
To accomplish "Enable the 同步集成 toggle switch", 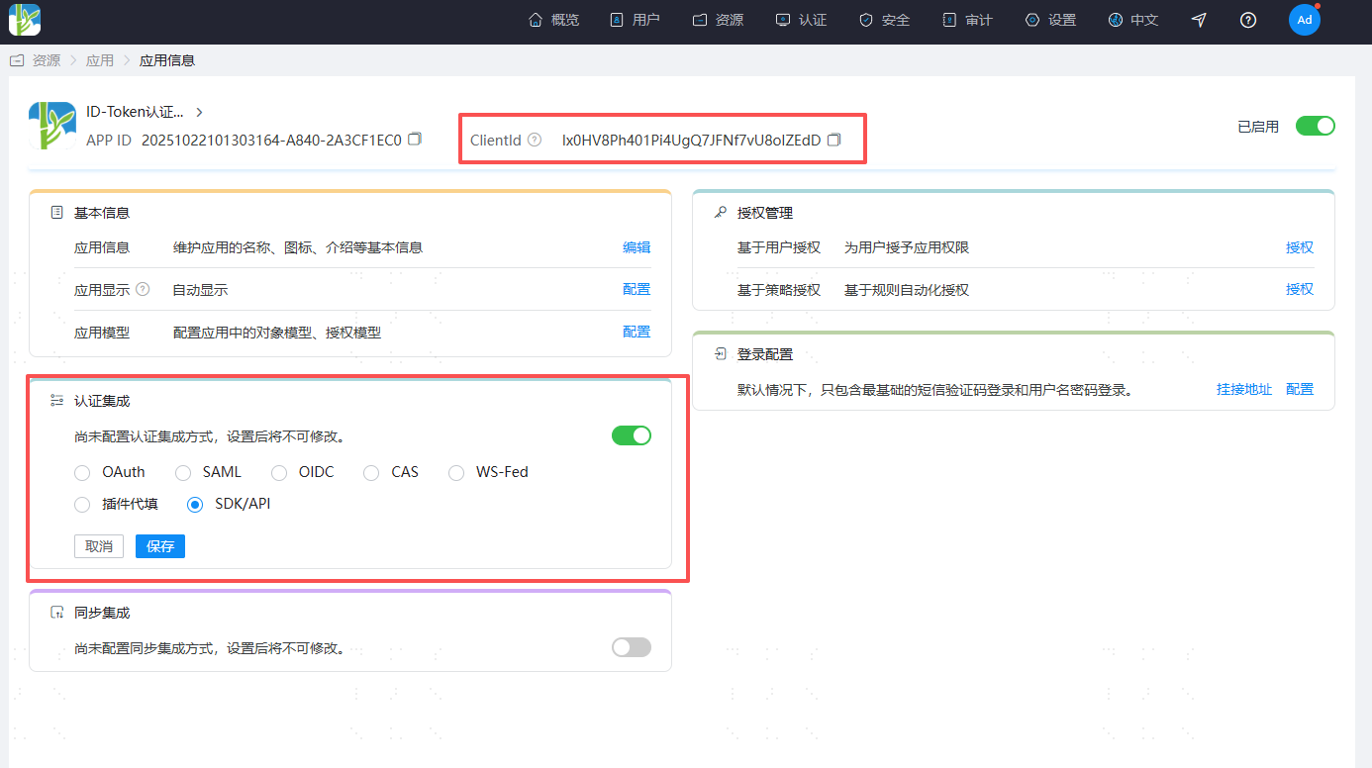I will point(631,647).
